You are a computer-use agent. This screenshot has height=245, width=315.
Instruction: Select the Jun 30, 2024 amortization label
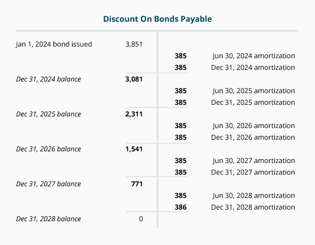point(253,56)
